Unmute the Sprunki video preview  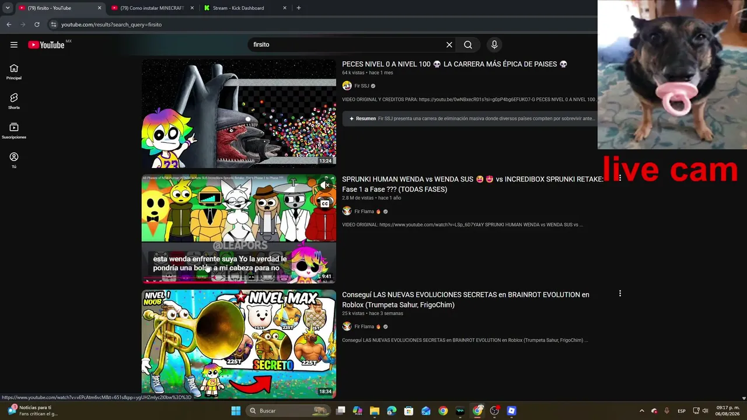click(324, 185)
